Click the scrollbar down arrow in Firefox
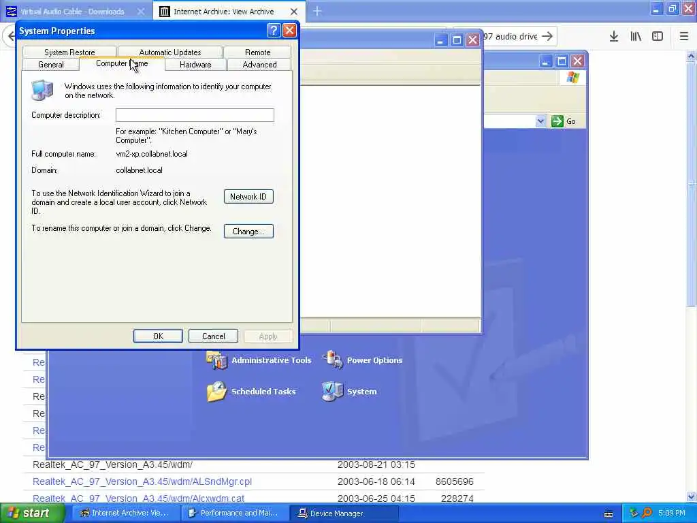The image size is (697, 523). click(692, 497)
